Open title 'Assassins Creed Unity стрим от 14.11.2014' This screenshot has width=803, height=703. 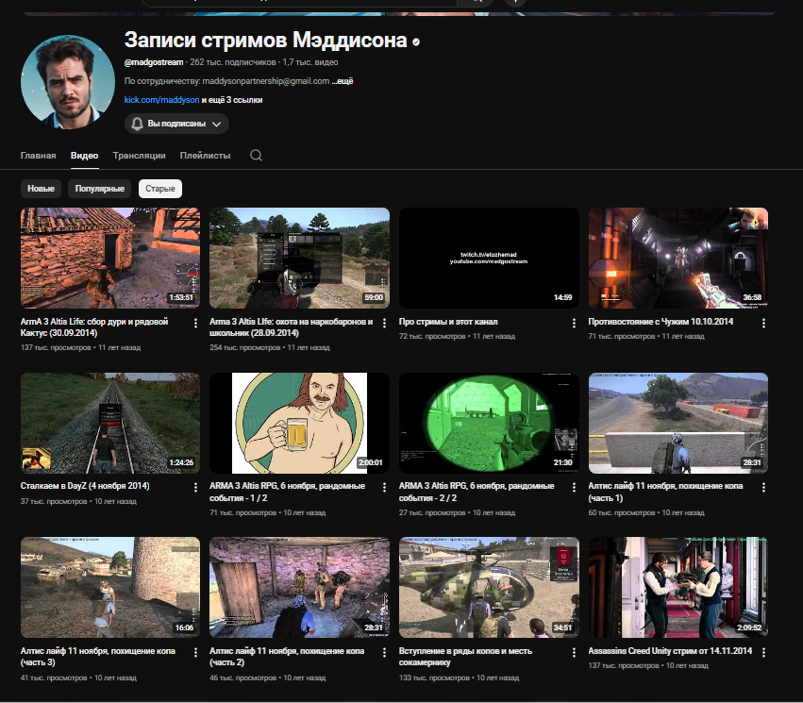coord(670,651)
